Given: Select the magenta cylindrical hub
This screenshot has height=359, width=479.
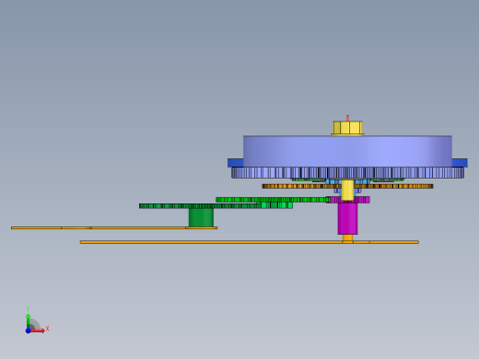Looking at the screenshot, I should pos(347,218).
